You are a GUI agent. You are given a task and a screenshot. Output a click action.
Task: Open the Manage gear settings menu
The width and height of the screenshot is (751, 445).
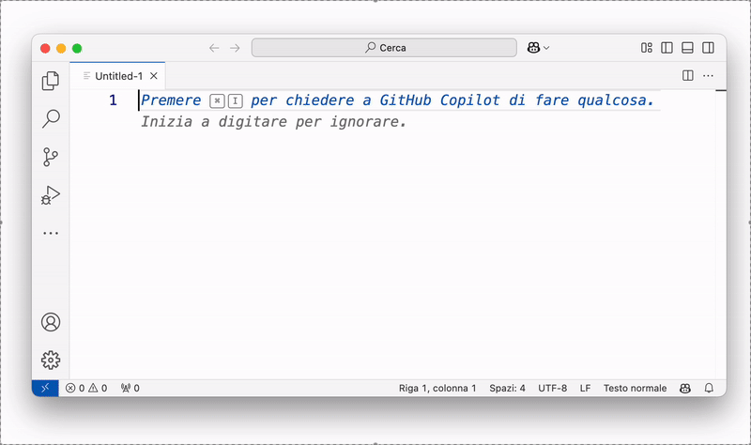coord(51,360)
